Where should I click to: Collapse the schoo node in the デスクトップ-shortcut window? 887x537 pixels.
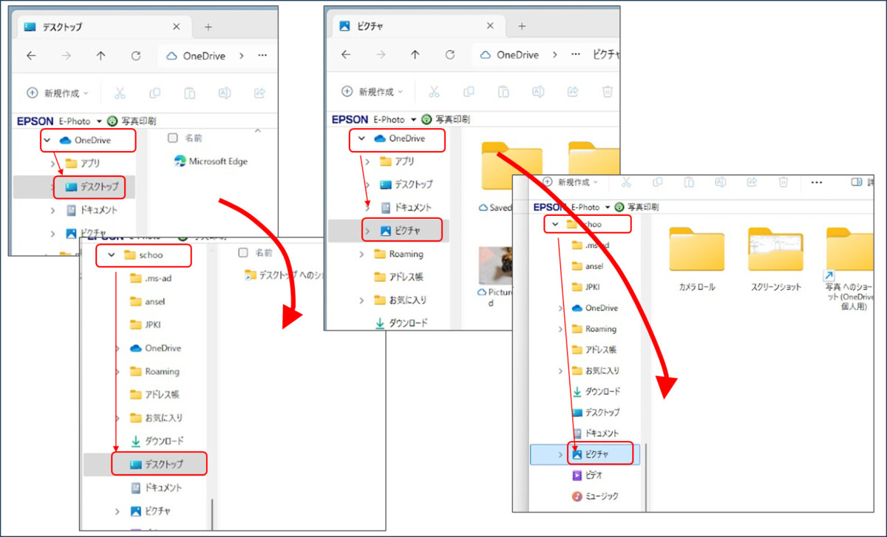(111, 255)
